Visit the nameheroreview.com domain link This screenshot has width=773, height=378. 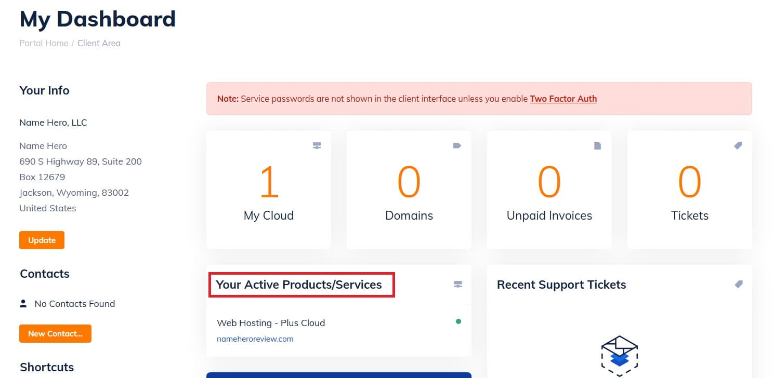[x=255, y=339]
